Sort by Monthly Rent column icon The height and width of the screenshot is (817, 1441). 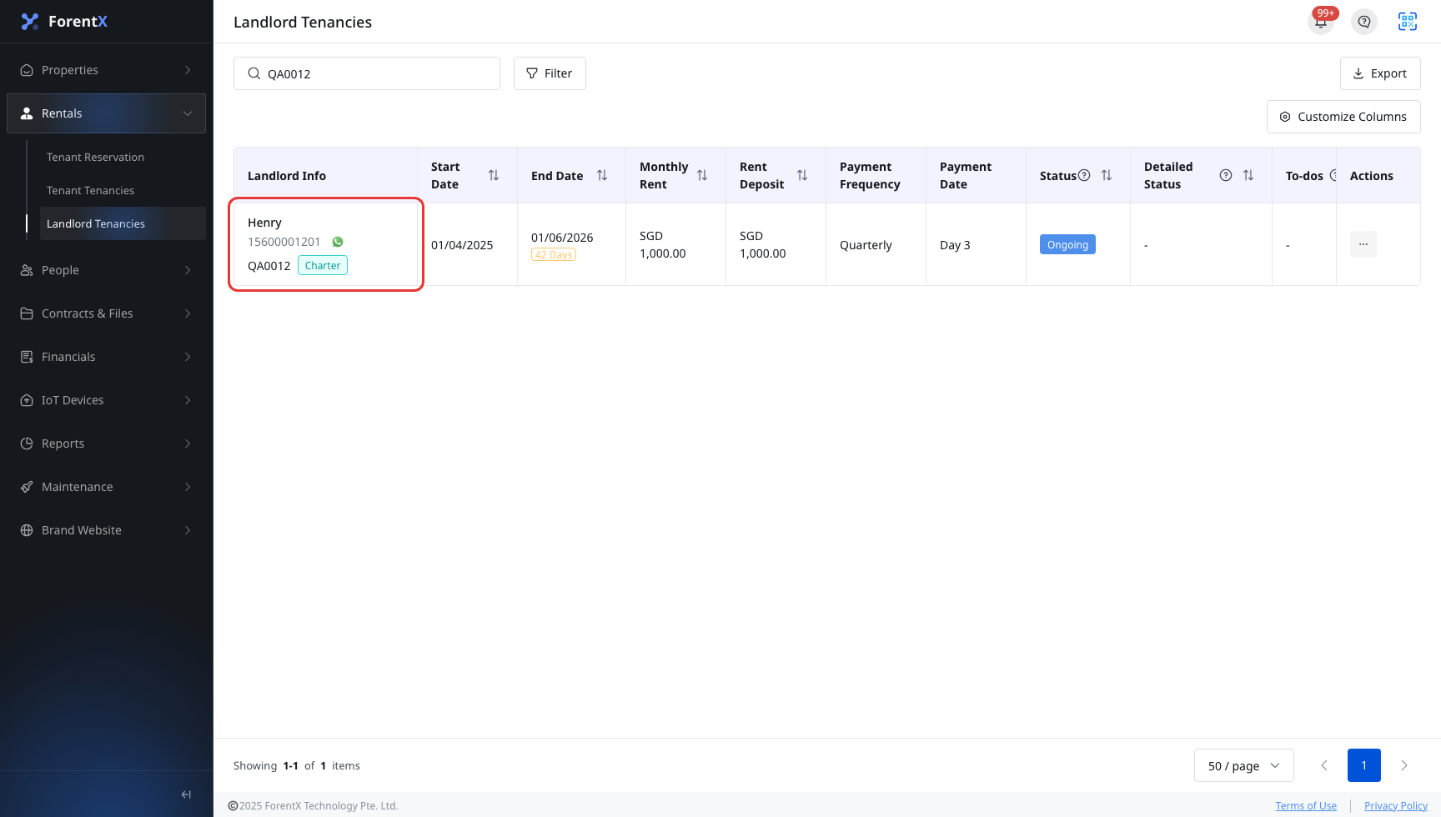702,175
